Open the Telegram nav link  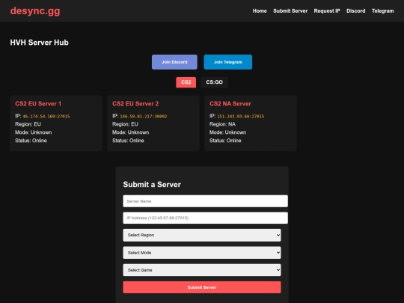[x=382, y=10]
